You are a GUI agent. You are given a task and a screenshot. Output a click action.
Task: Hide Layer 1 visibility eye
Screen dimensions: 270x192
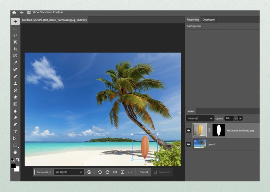[188, 144]
